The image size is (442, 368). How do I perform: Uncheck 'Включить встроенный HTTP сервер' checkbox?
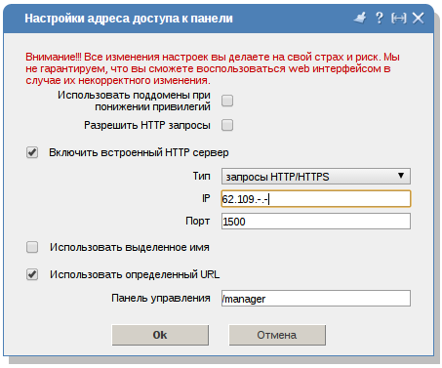coord(32,152)
